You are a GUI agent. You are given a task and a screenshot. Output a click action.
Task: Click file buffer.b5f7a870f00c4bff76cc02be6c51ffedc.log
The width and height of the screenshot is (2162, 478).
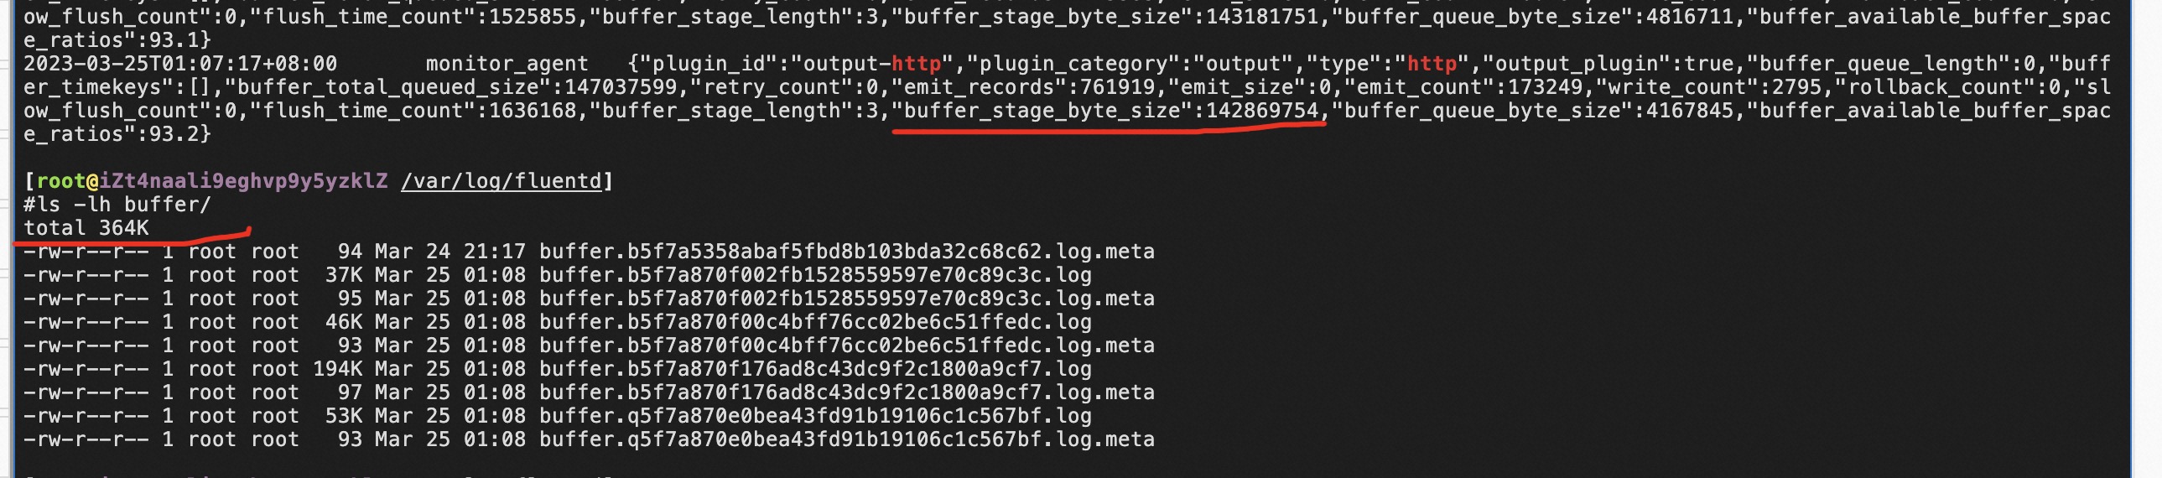click(815, 322)
